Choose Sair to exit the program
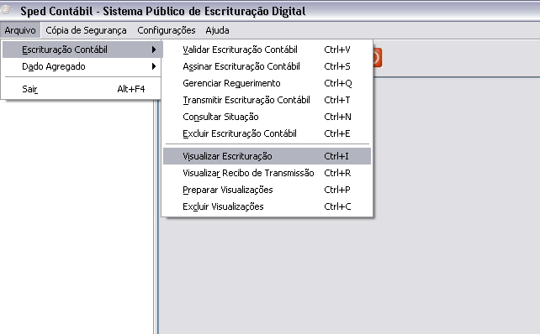 tap(82, 89)
